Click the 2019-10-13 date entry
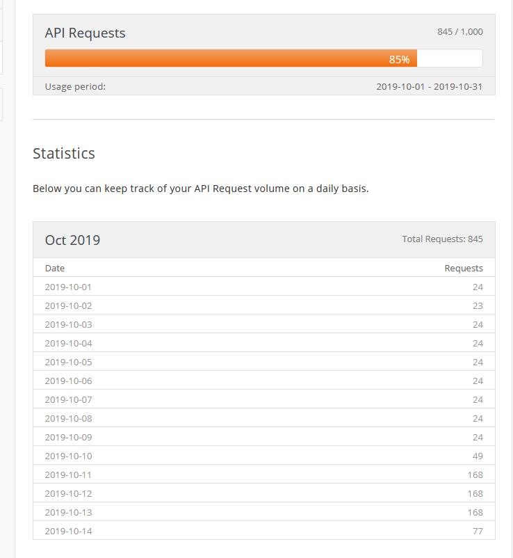 [x=69, y=513]
